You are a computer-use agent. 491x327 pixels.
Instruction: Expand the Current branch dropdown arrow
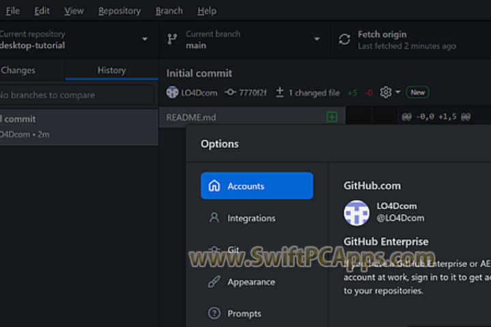pyautogui.click(x=317, y=39)
